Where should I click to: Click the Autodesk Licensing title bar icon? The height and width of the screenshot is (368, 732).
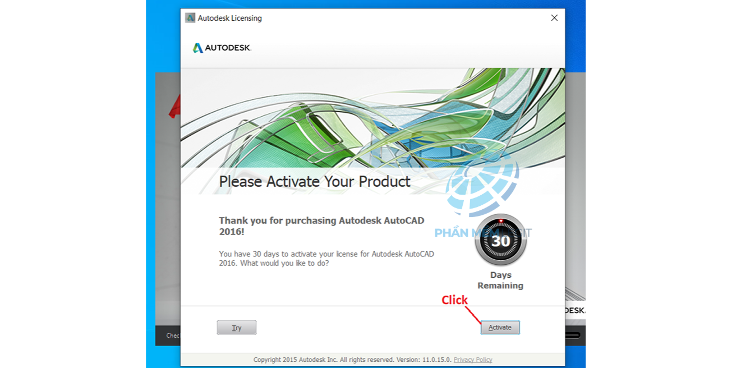point(190,18)
